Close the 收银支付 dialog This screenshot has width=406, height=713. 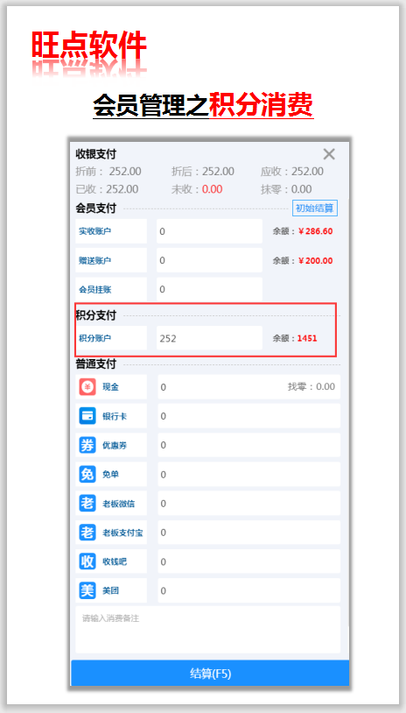[329, 154]
